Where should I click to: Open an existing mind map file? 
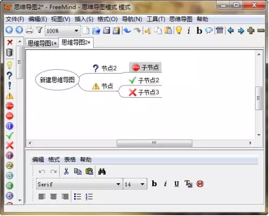(96, 31)
